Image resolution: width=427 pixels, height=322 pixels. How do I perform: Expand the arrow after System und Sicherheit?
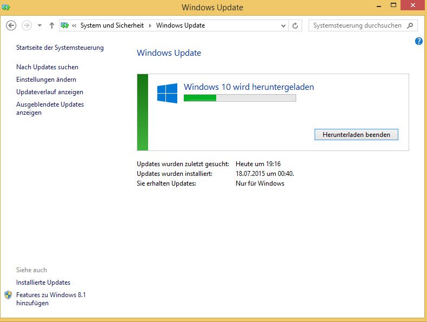(x=150, y=25)
